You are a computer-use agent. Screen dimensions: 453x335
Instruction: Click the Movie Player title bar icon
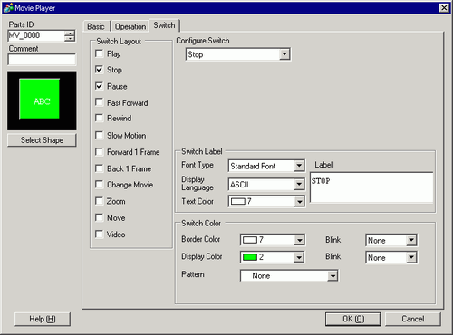click(8, 8)
